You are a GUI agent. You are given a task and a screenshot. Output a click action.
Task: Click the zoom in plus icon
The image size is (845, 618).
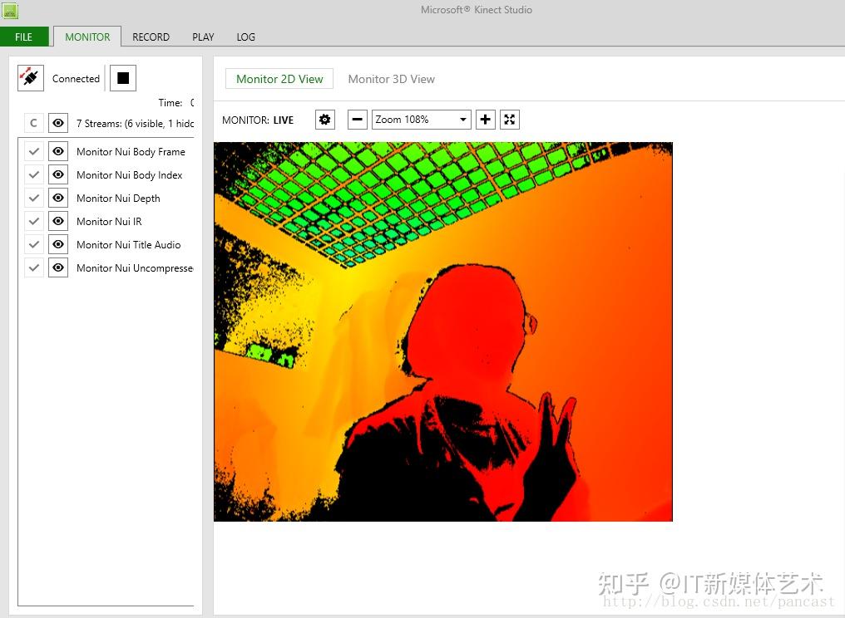pyautogui.click(x=485, y=120)
